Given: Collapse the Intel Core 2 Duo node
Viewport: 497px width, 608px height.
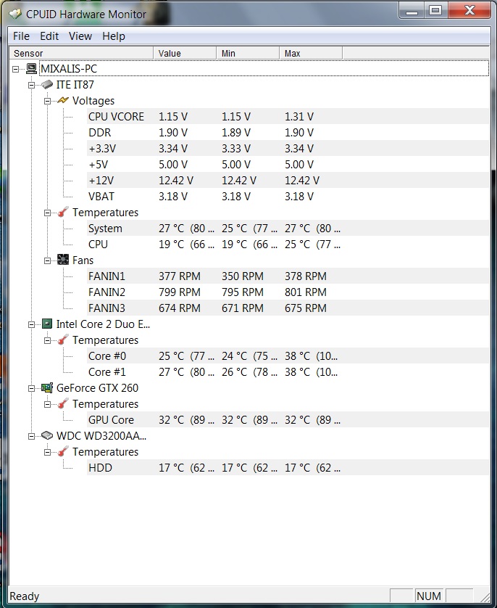Looking at the screenshot, I should tap(31, 324).
